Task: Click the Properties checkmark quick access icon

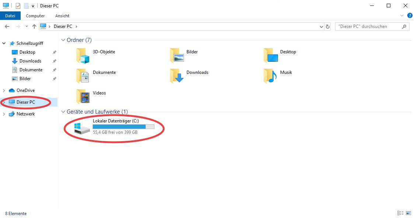Action: (18, 6)
